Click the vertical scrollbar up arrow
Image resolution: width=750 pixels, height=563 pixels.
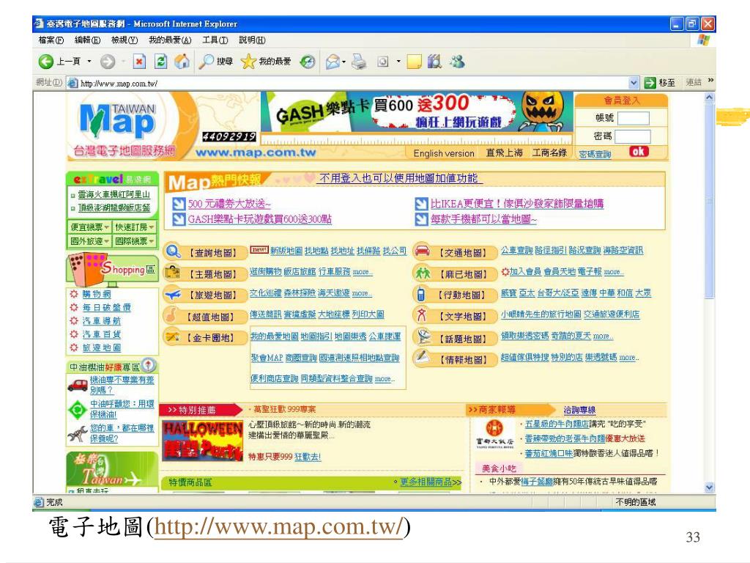(x=709, y=97)
